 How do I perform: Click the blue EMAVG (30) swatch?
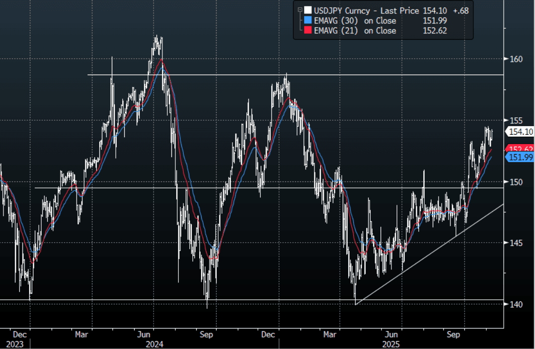[308, 21]
